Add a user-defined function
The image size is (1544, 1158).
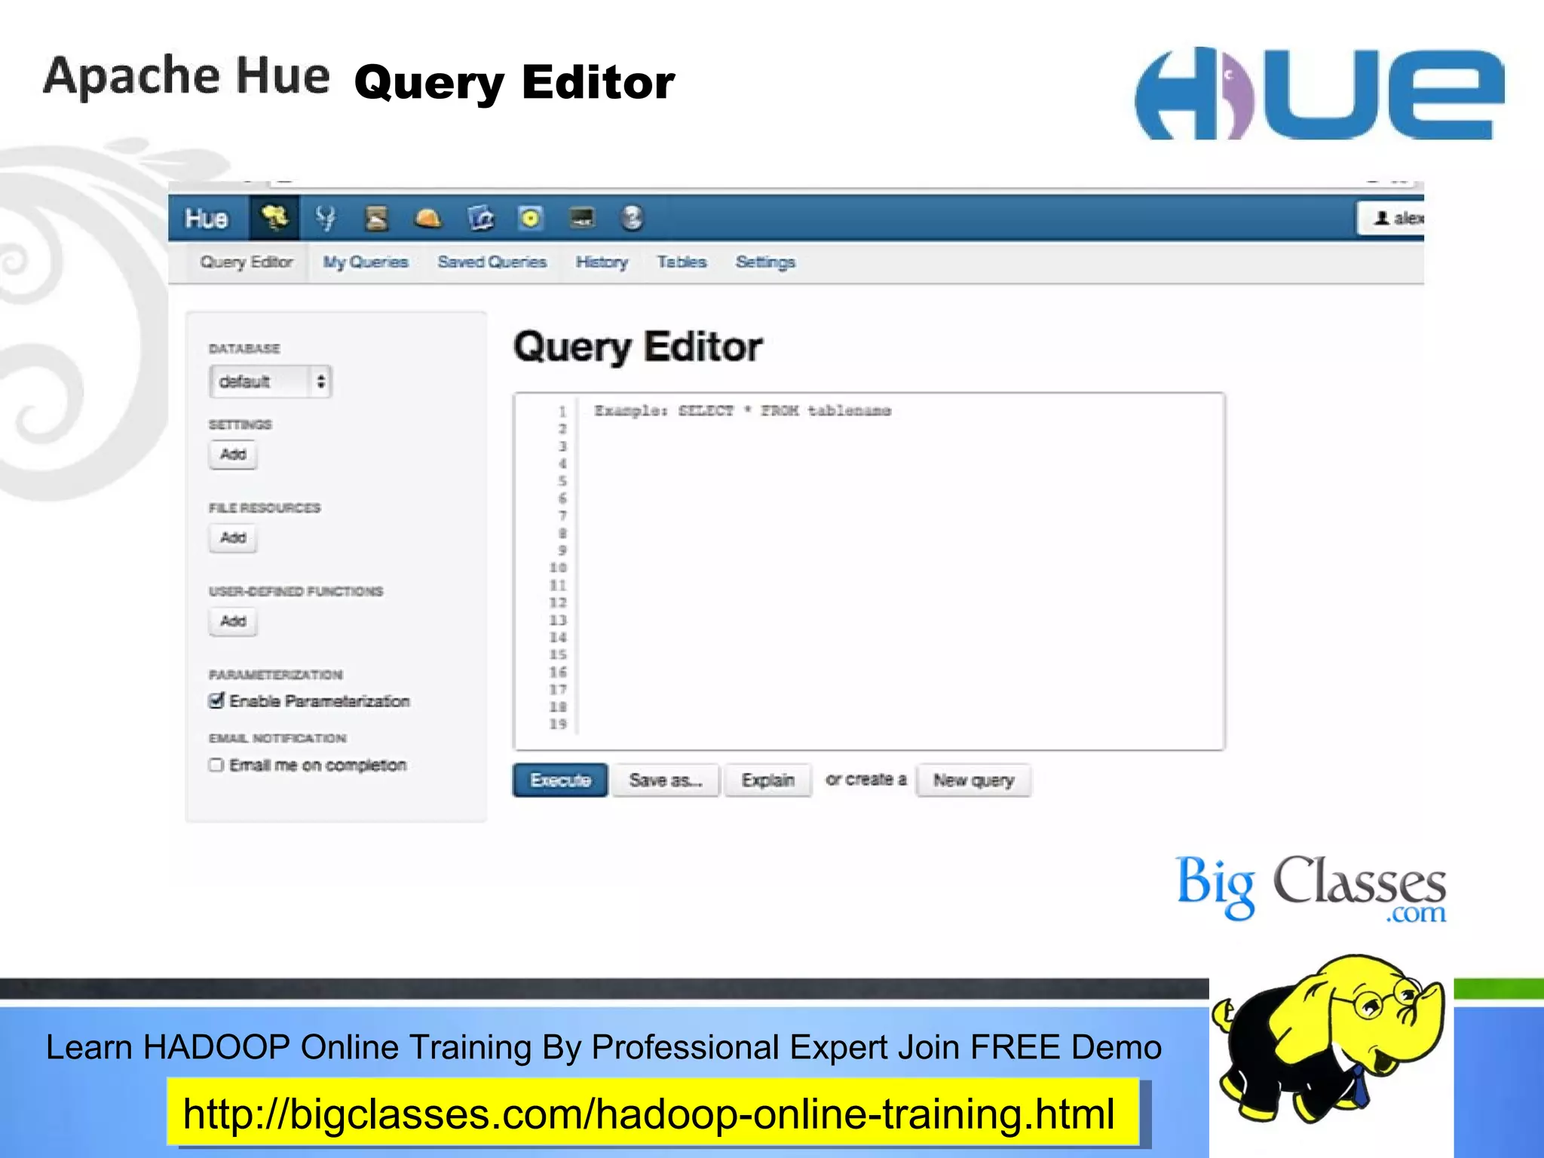pyautogui.click(x=233, y=621)
